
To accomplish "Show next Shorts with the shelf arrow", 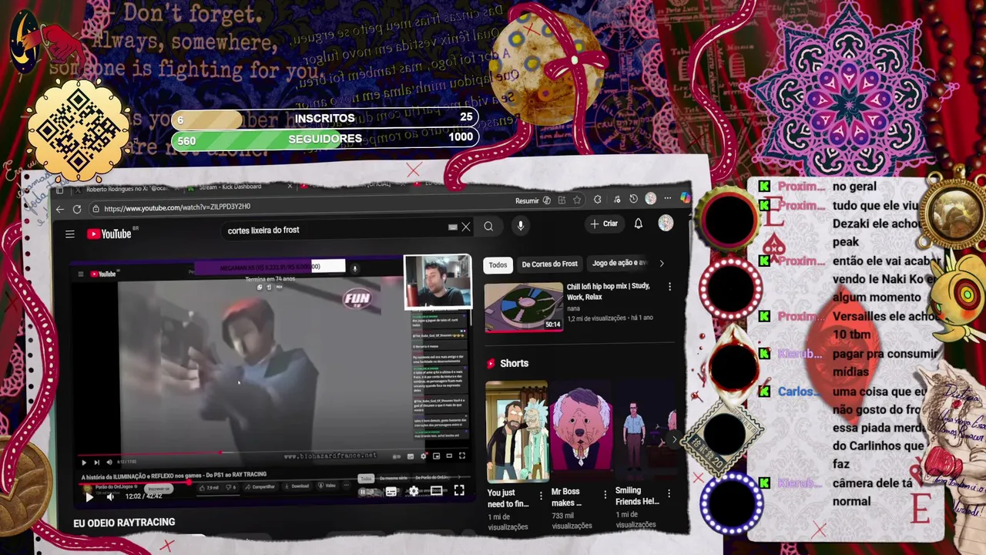I will click(674, 439).
